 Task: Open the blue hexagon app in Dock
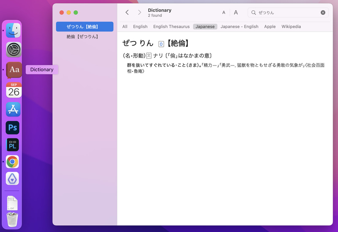[x=12, y=178]
